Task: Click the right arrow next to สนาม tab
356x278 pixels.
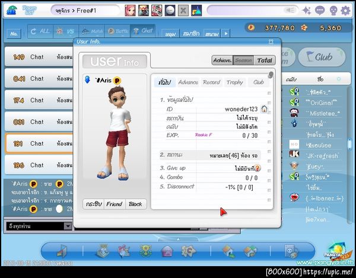Action: click(226, 34)
